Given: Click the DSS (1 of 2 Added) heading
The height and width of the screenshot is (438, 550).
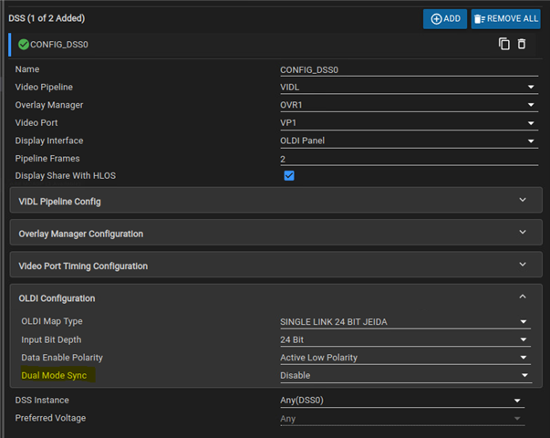Looking at the screenshot, I should pyautogui.click(x=47, y=18).
